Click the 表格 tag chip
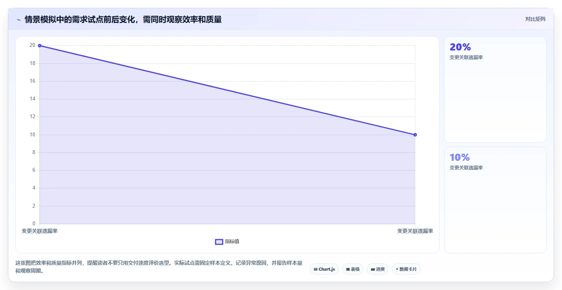 pyautogui.click(x=353, y=269)
